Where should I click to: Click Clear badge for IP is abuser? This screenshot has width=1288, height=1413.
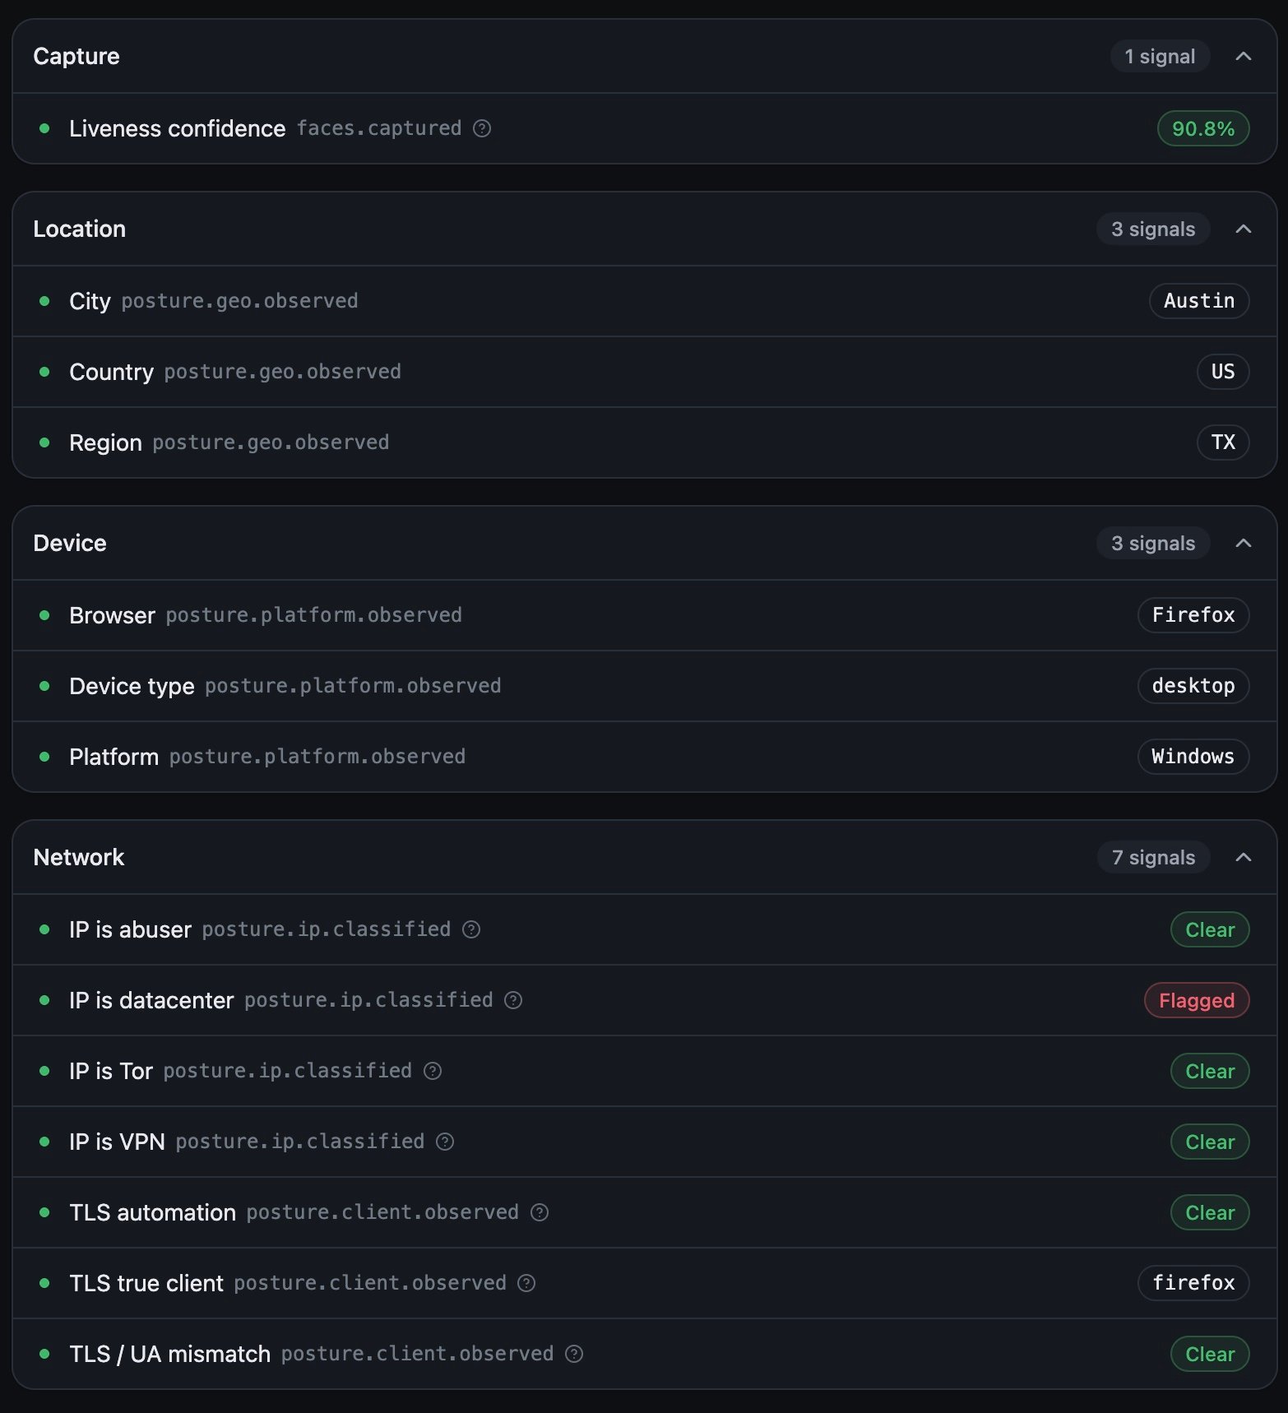(x=1210, y=929)
